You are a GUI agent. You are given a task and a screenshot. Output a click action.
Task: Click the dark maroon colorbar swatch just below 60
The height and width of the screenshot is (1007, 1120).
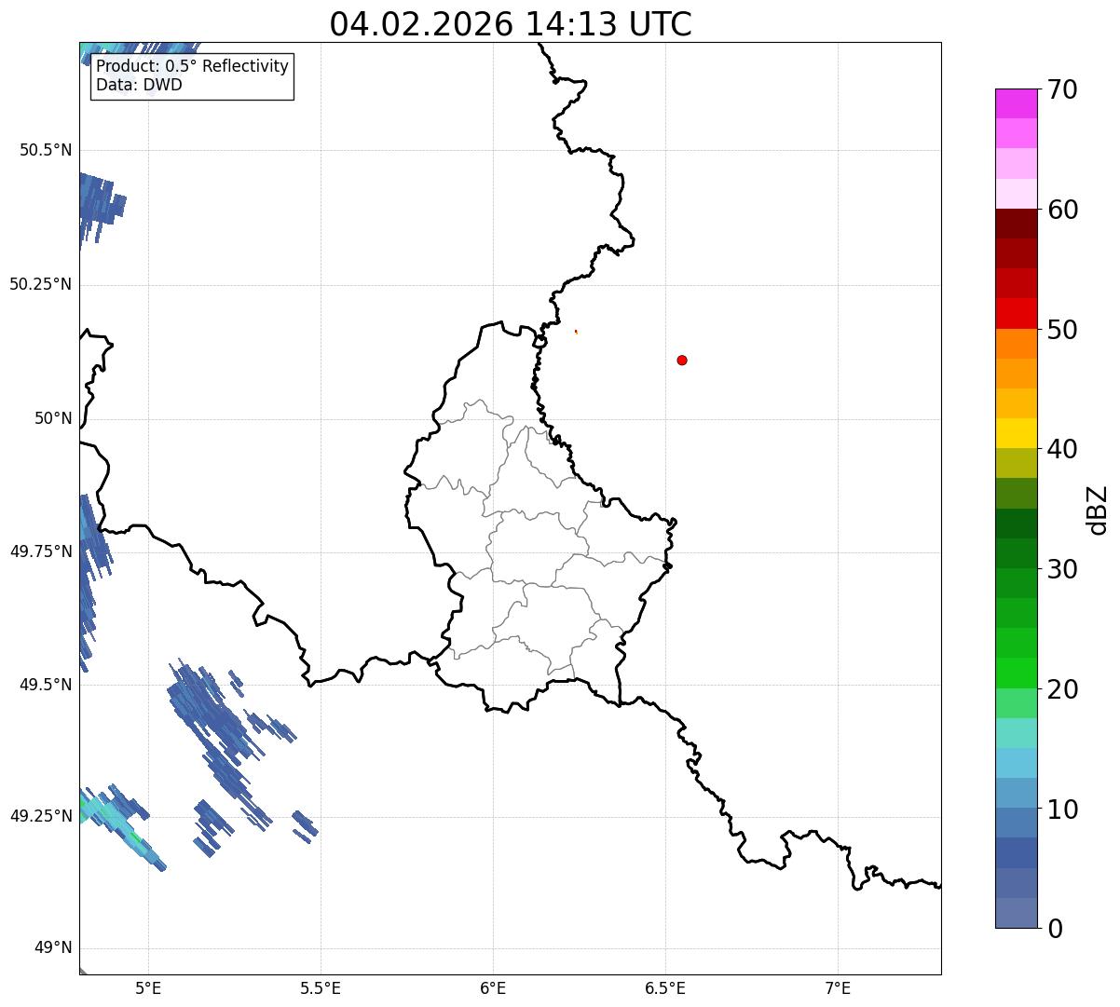(1016, 224)
